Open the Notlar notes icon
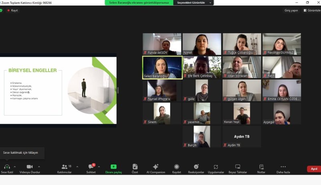The width and height of the screenshot is (321, 185). 261,167
